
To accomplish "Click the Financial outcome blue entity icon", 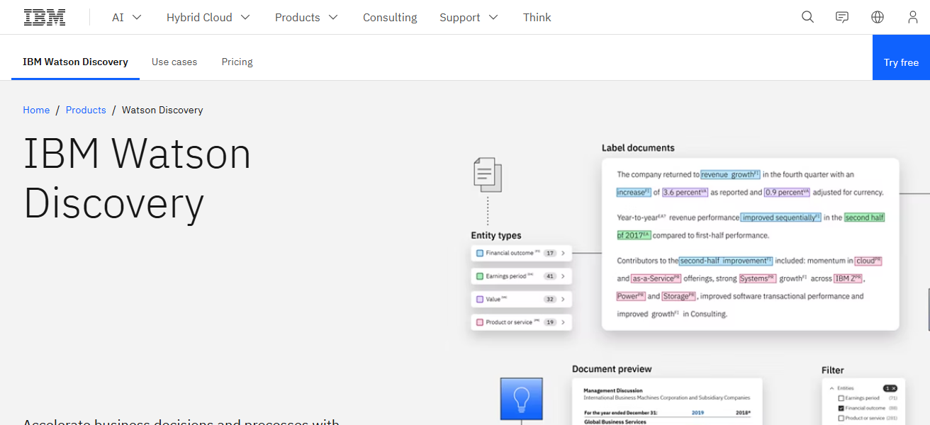I will coord(480,253).
